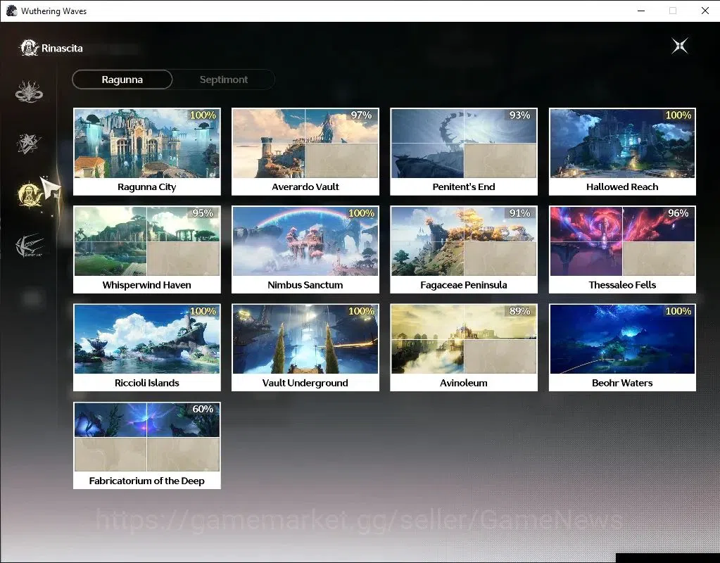This screenshot has width=720, height=563.
Task: Click the 'Fabricatorium of the Deep' label
Action: (147, 481)
